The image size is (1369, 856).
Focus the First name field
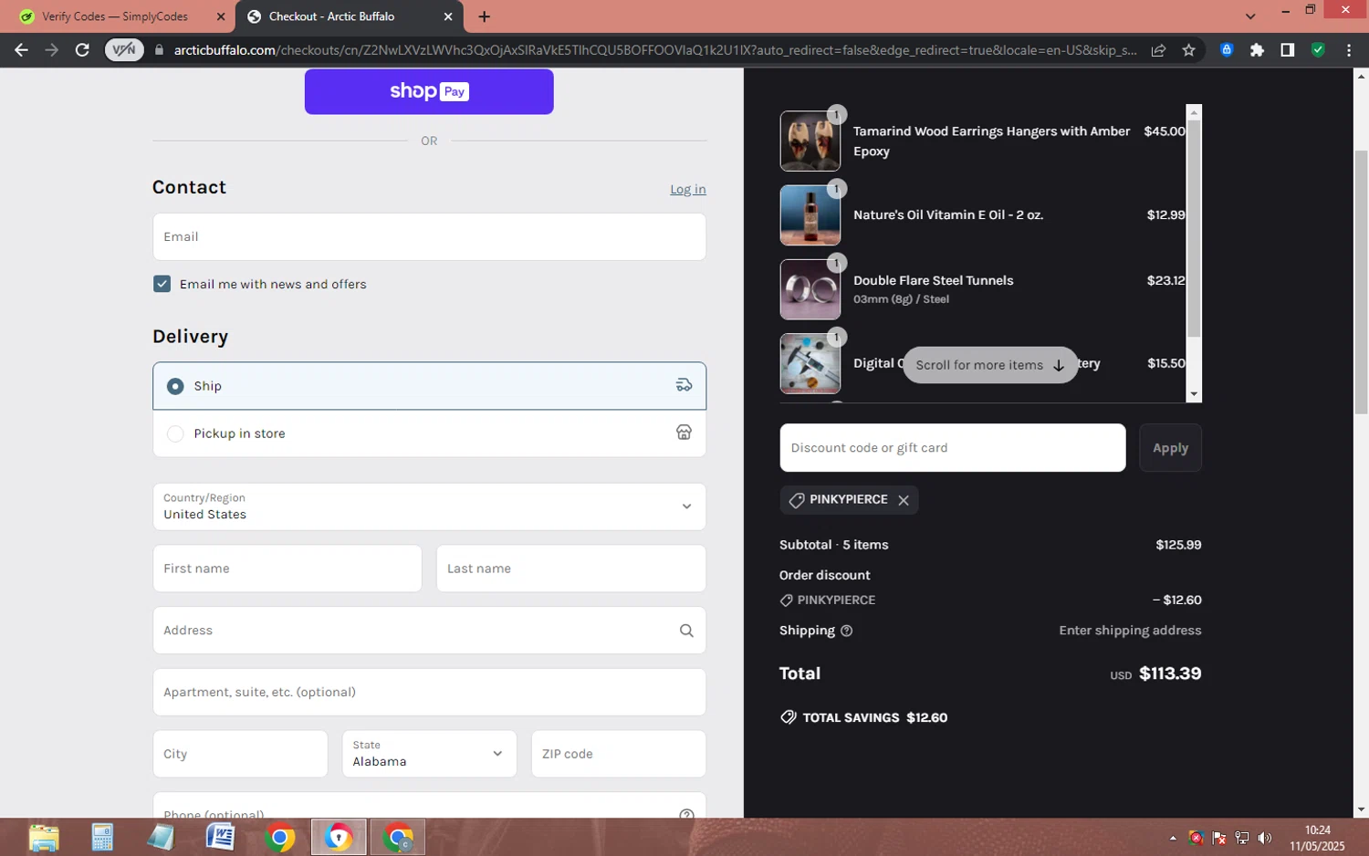click(x=287, y=569)
